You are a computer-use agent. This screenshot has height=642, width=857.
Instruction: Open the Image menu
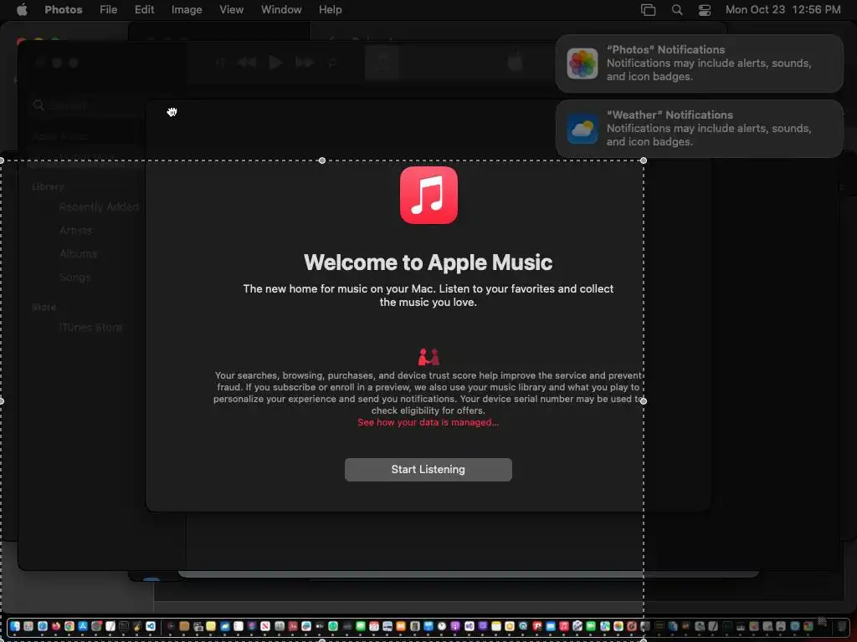pyautogui.click(x=187, y=9)
